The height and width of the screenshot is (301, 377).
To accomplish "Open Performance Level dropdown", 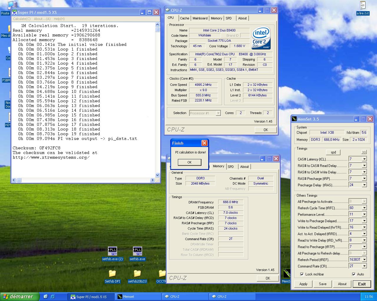I will (x=364, y=214).
